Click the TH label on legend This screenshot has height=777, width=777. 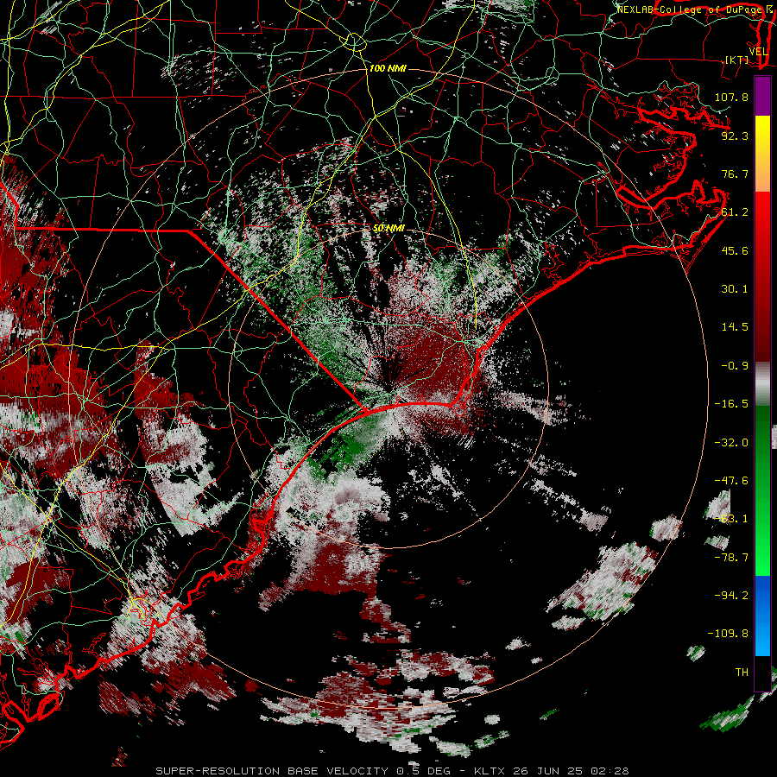pos(742,673)
